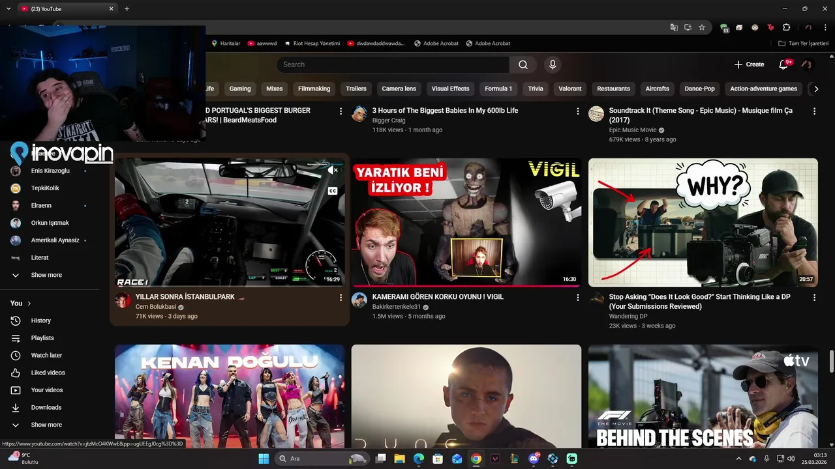Select the Filmmaking filter chip
Screen dimensions: 835x469
pyautogui.click(x=314, y=89)
